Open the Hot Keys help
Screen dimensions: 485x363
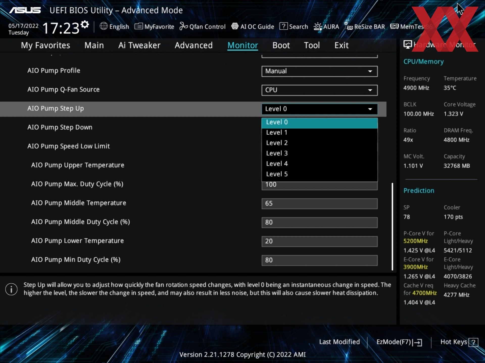coord(459,342)
